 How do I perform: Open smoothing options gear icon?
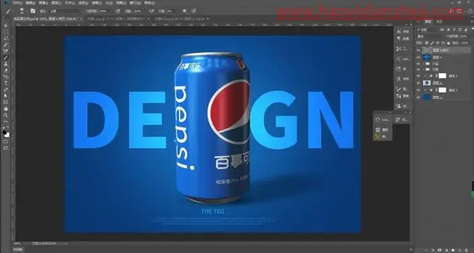[185, 11]
